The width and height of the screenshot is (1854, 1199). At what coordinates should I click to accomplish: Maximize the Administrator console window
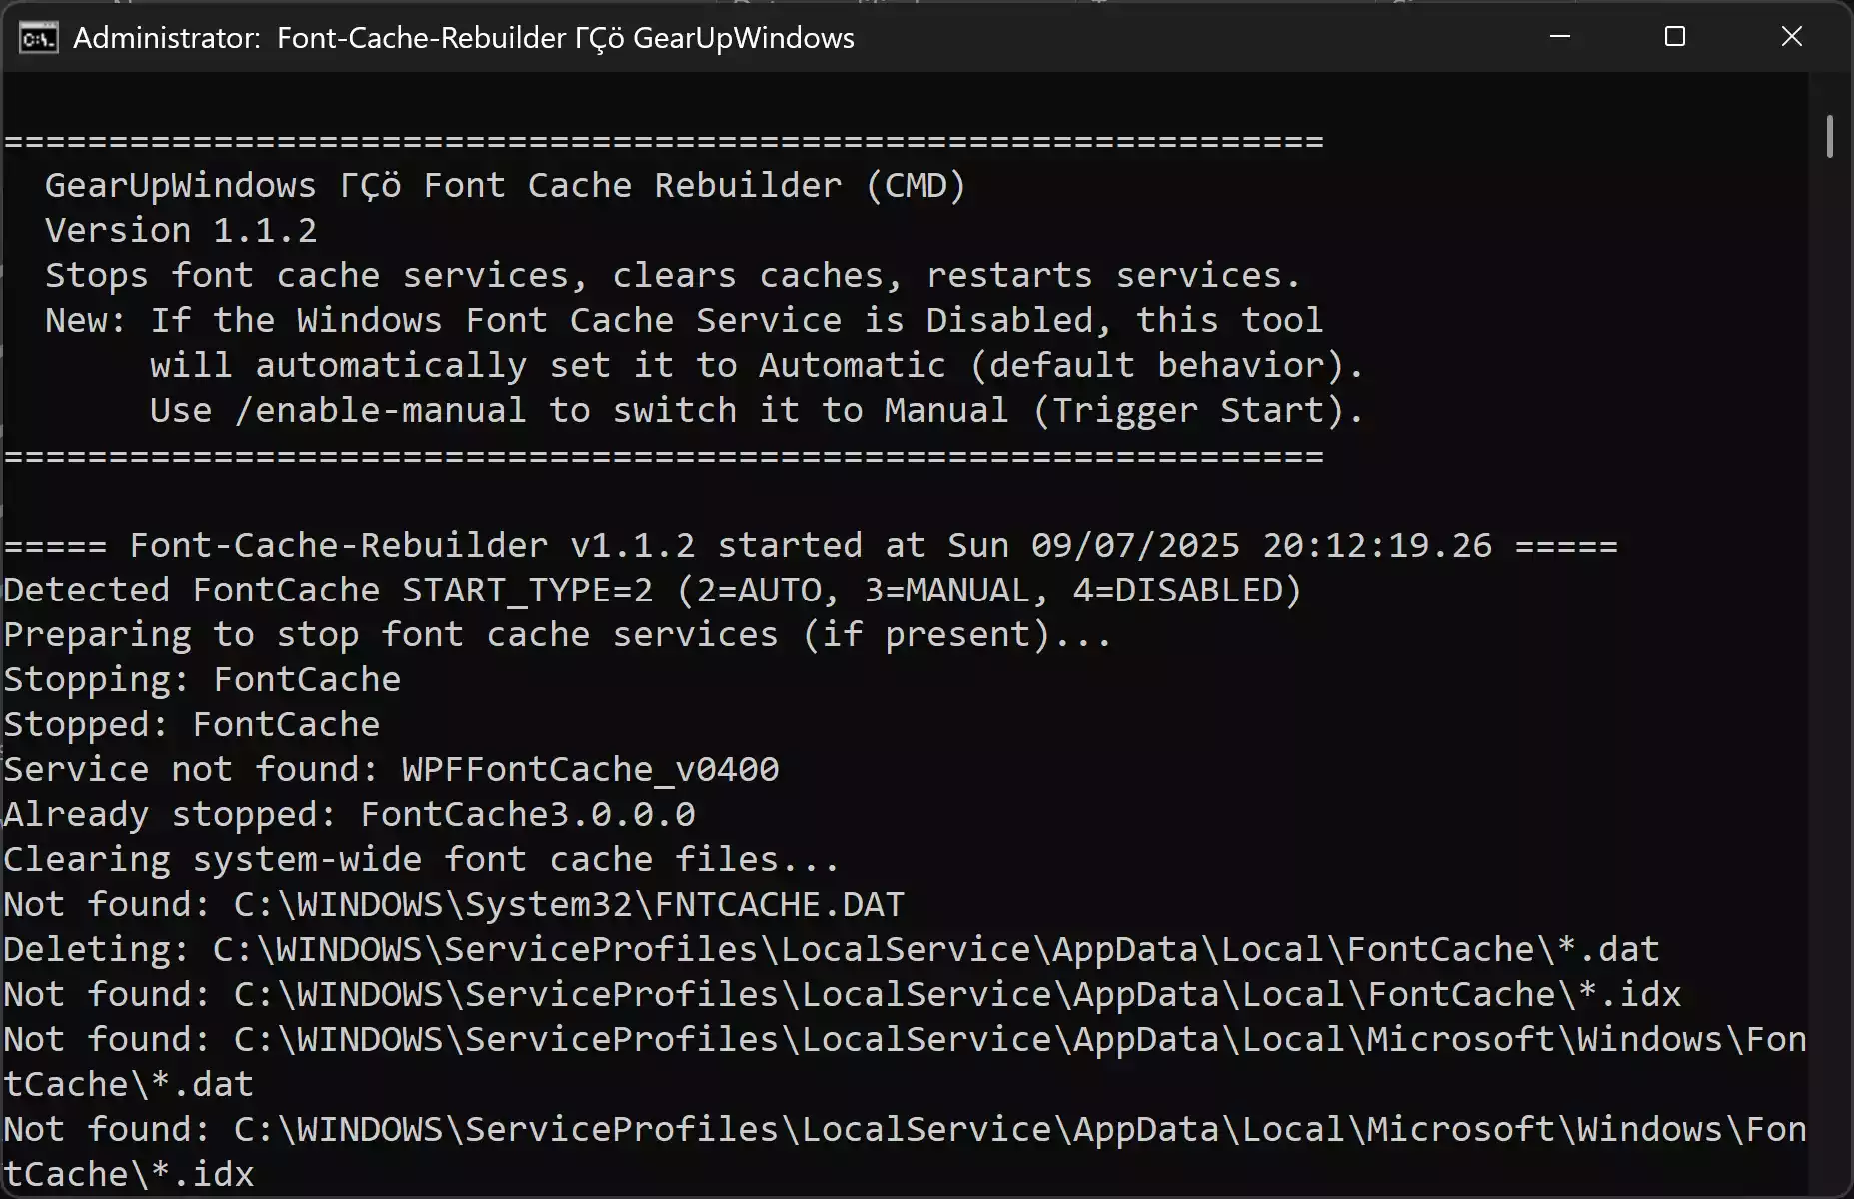click(1675, 37)
